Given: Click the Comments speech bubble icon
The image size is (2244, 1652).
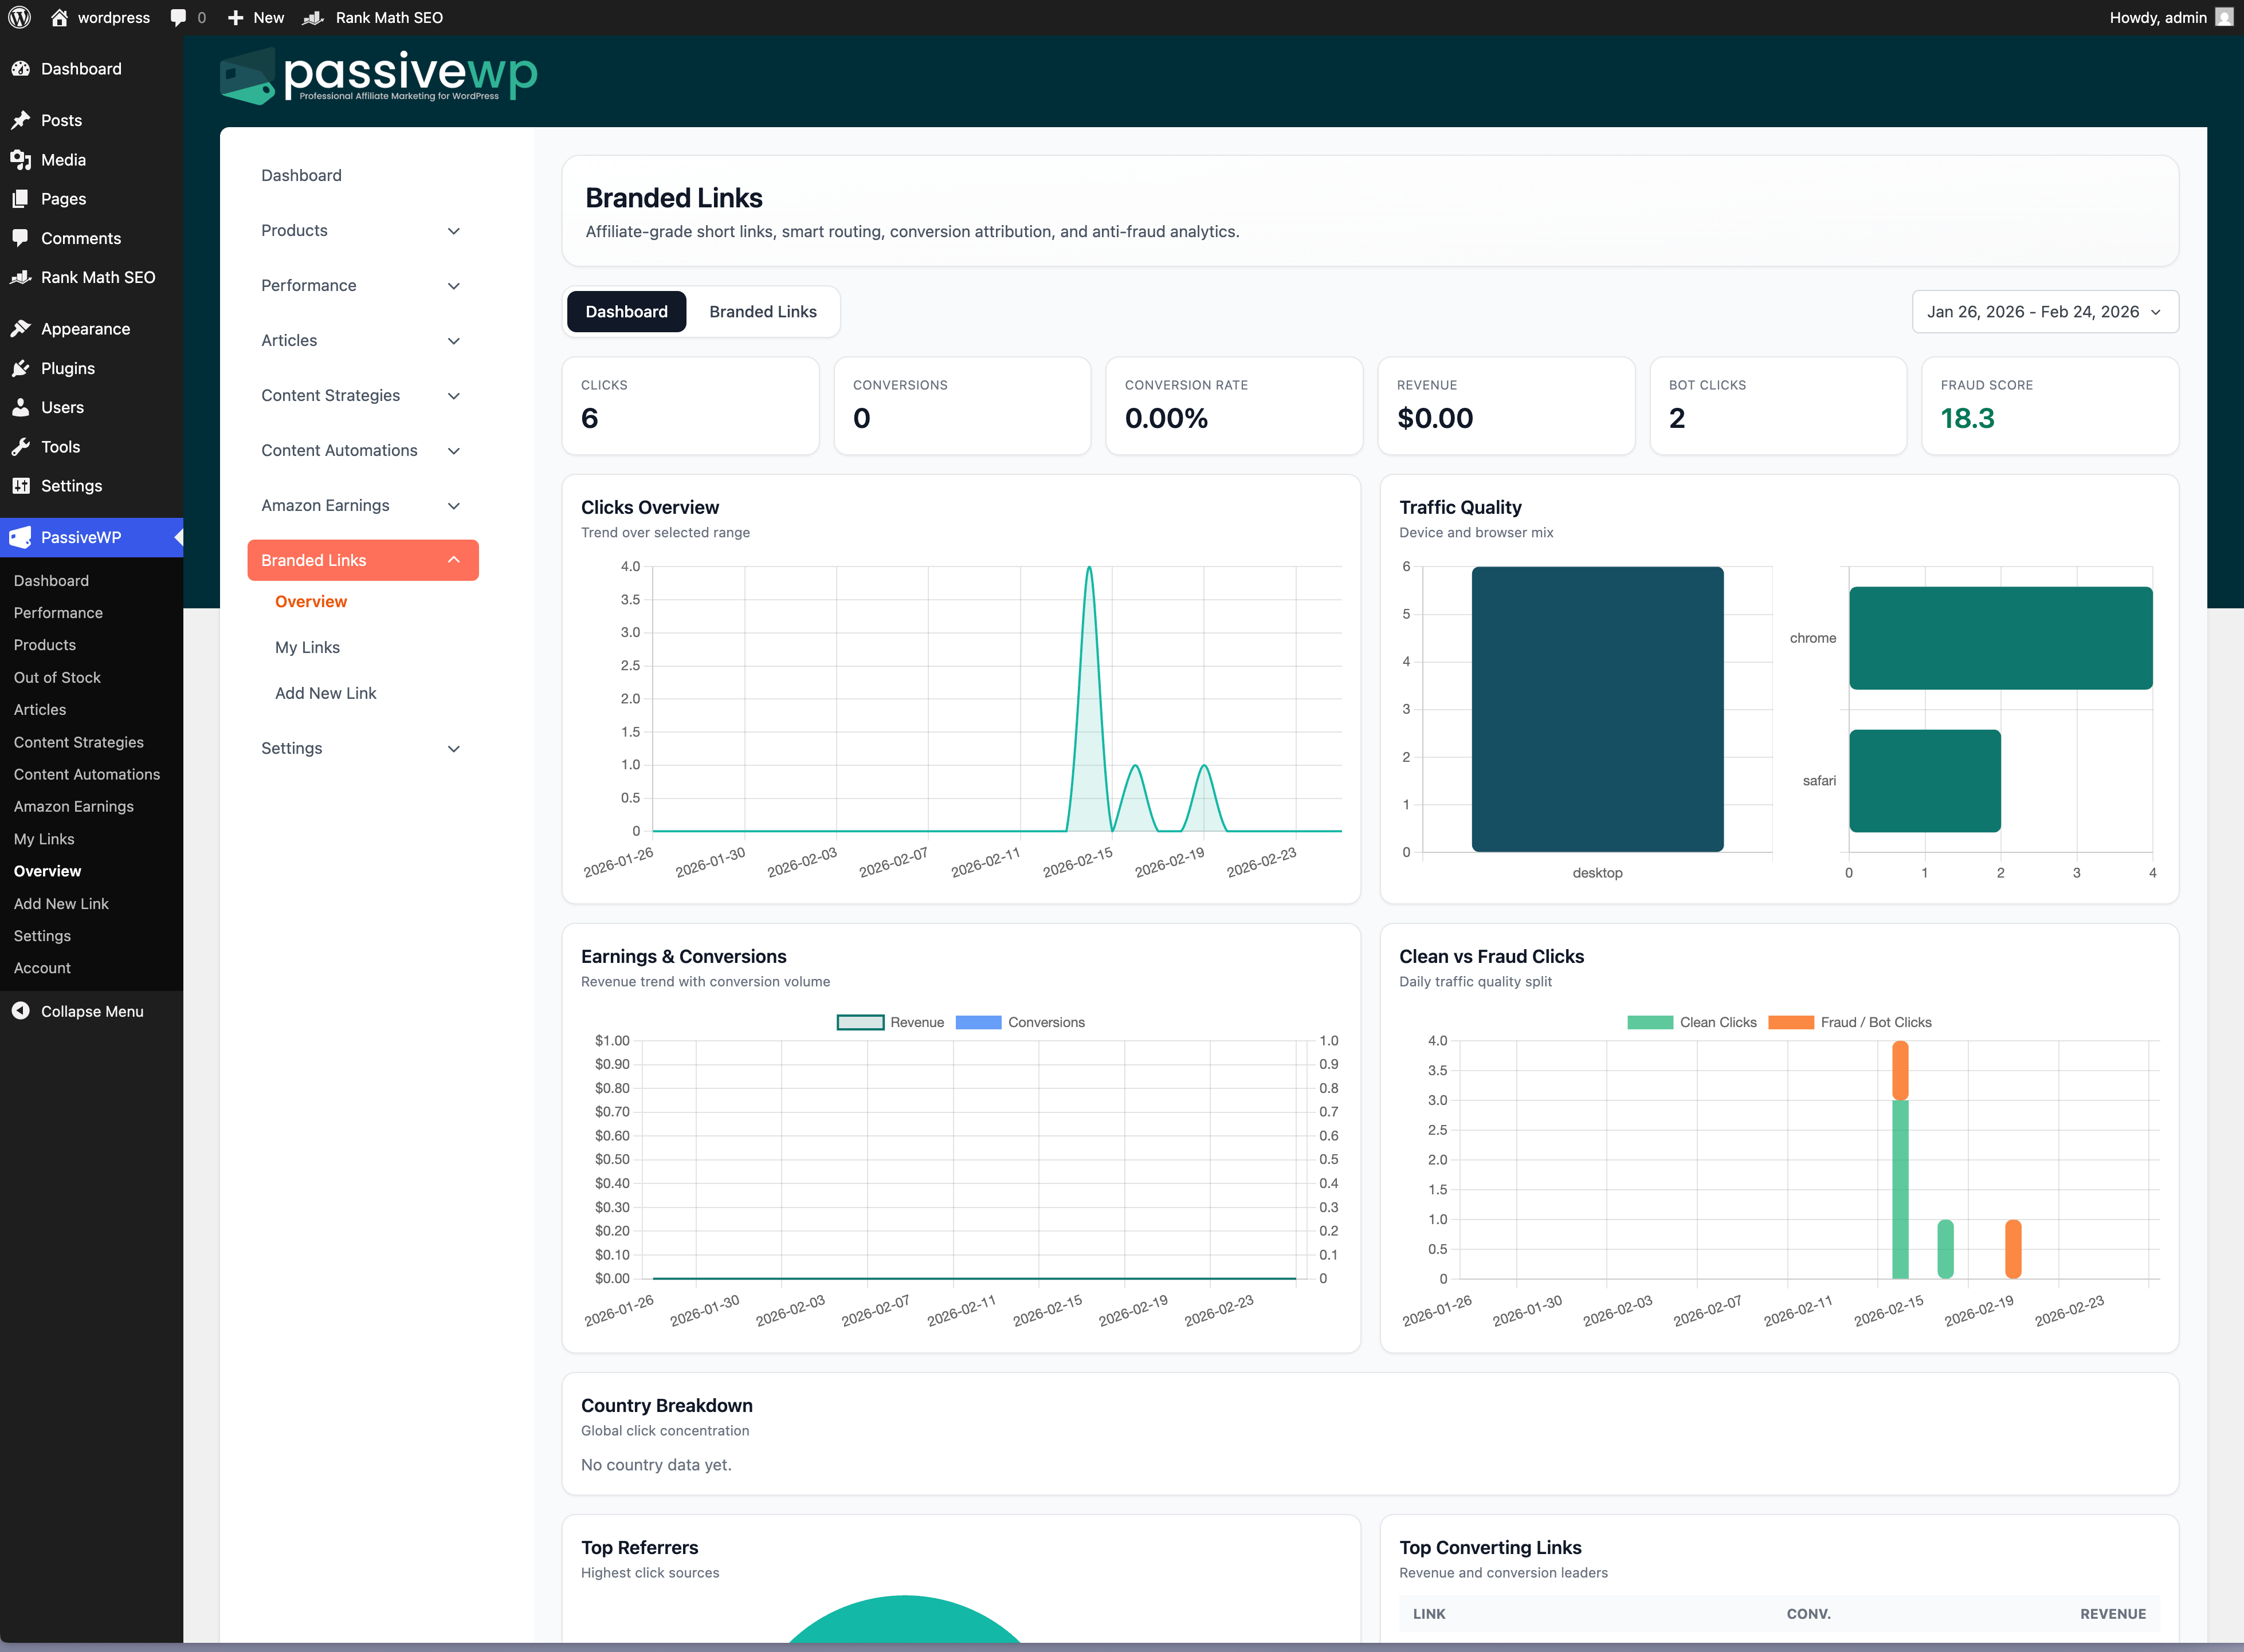Looking at the screenshot, I should pyautogui.click(x=21, y=238).
